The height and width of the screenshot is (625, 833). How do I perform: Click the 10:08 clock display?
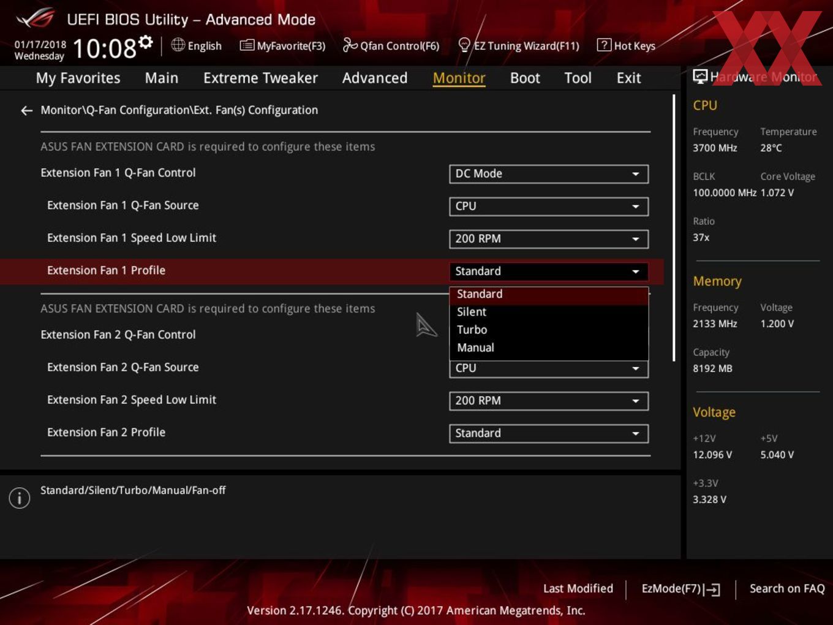pyautogui.click(x=104, y=48)
